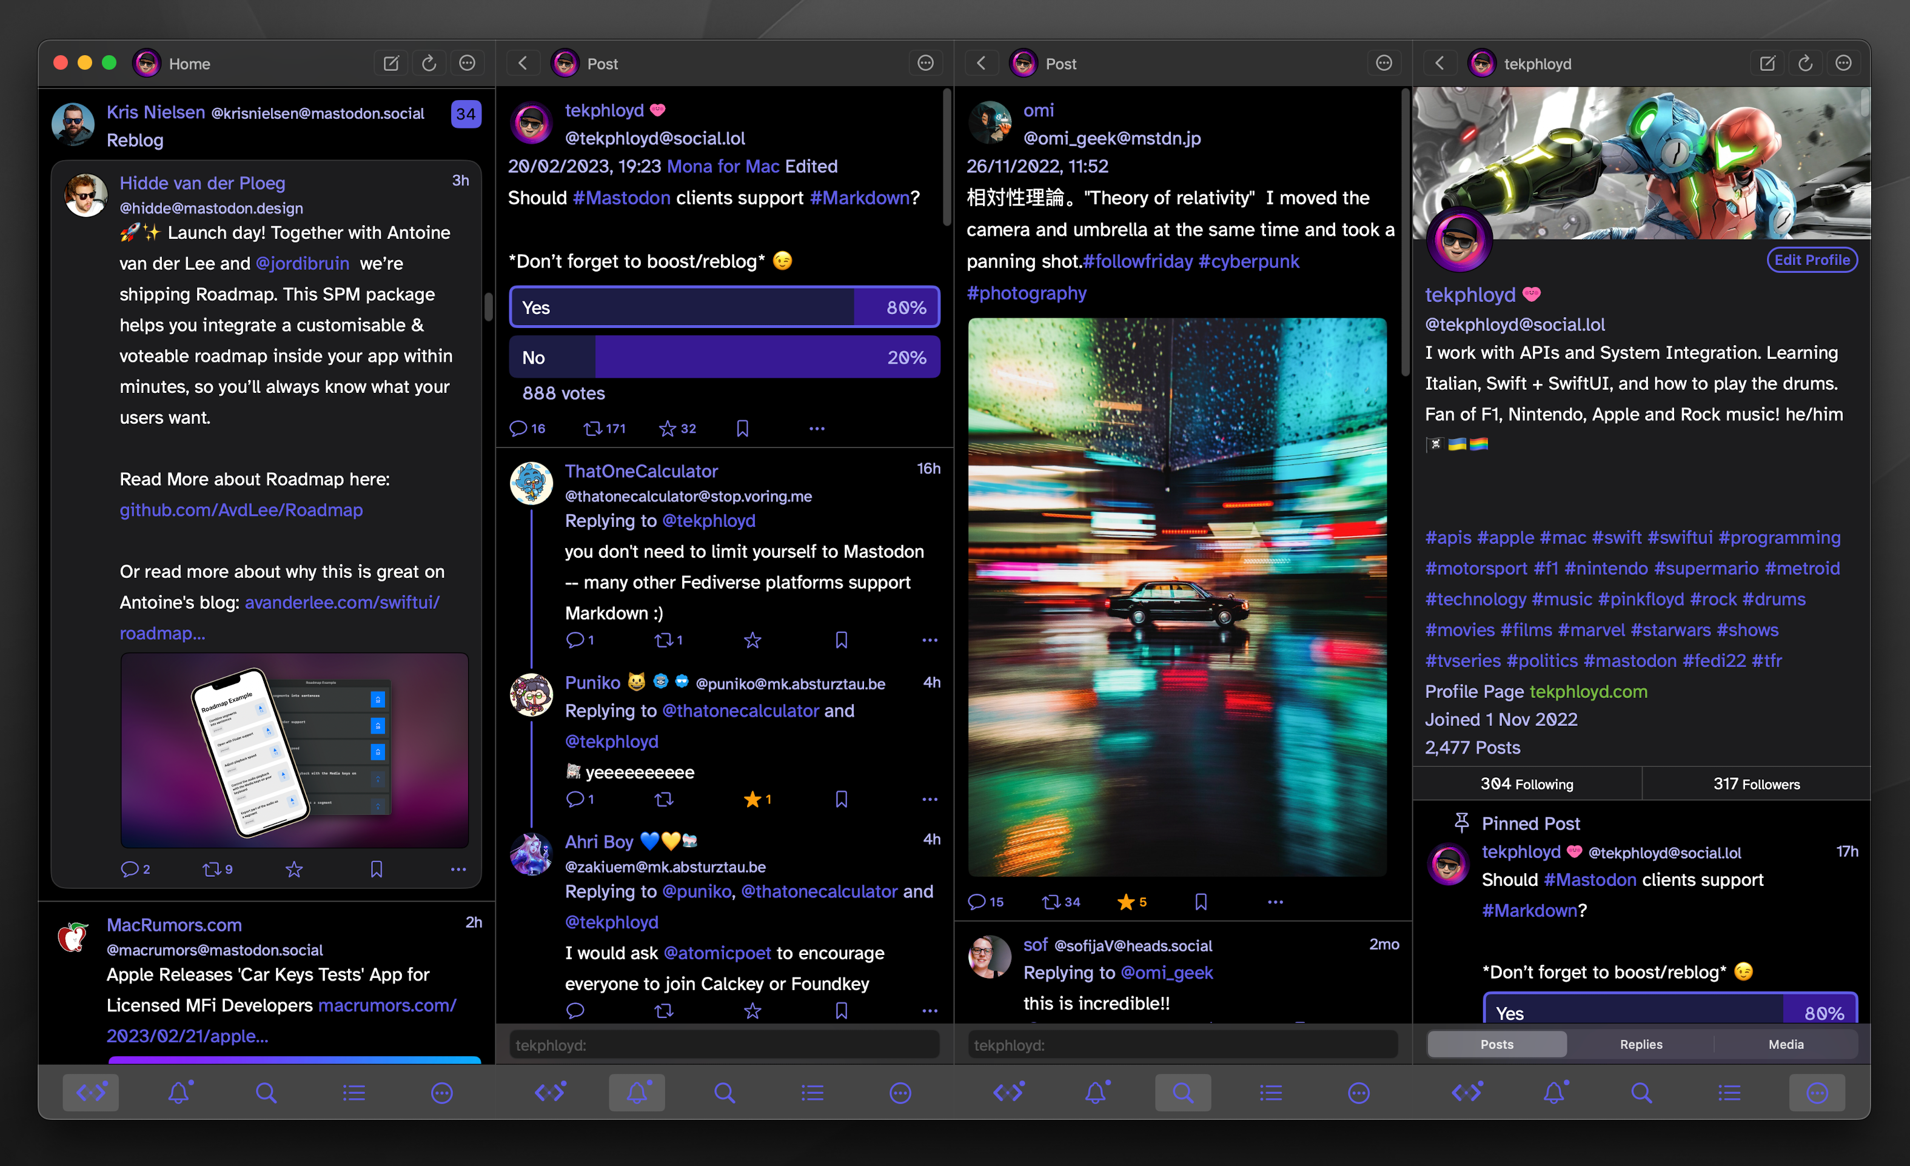Open search in the tekphloyd profile column
1910x1166 pixels.
click(1641, 1093)
